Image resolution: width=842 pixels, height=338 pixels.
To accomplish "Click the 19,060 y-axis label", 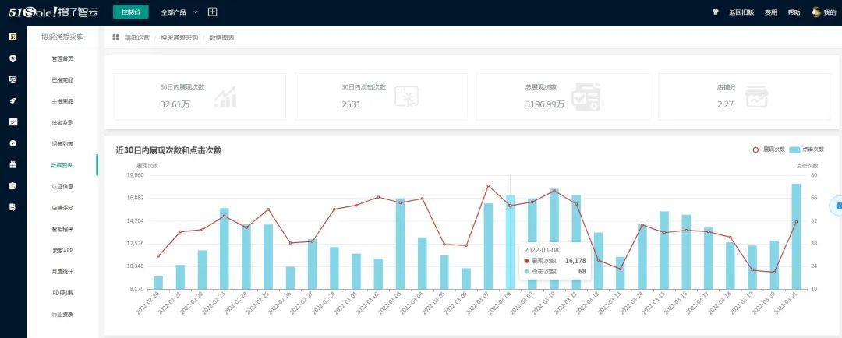I will click(x=136, y=175).
